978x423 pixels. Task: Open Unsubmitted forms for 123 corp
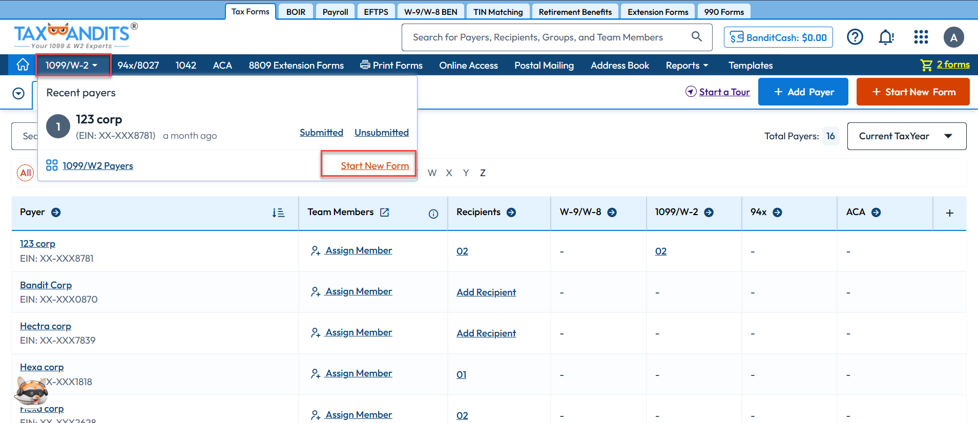(x=382, y=132)
